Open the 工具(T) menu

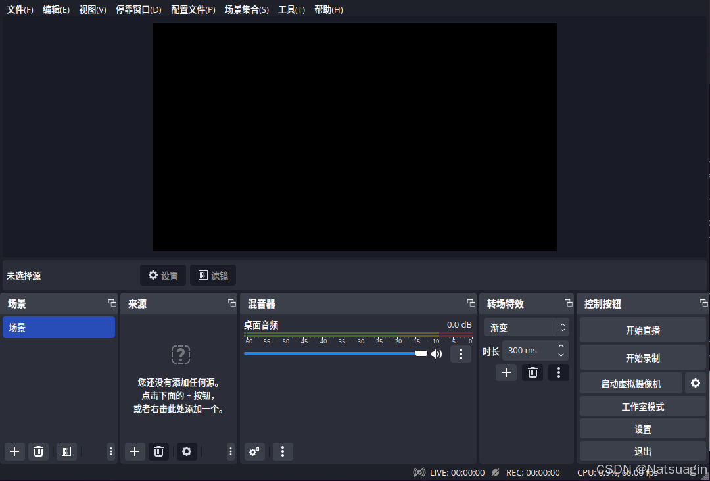[x=291, y=9]
